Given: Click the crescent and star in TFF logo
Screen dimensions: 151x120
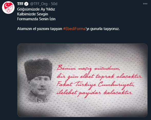Looking at the screenshot, I should [7, 5].
